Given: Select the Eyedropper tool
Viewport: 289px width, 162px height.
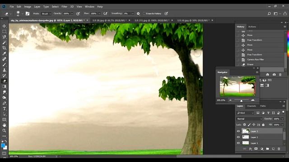Looking at the screenshot, I should (4, 54).
